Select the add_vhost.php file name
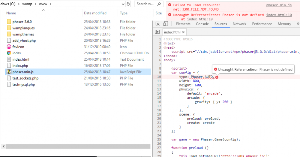The image size is (300, 157). (x=24, y=41)
